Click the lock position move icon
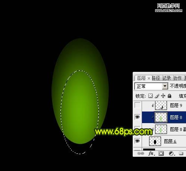Screen dimensions: 186x171 coord(163,96)
